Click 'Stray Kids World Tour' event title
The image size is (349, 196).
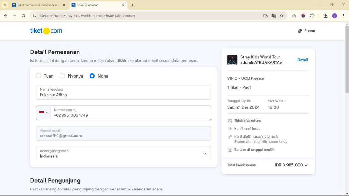pos(260,57)
